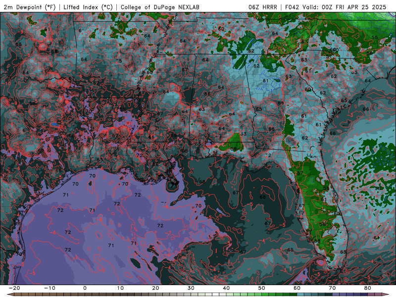This screenshot has width=396, height=297.
Task: Click the '-10' color scale label
Action: [x=49, y=288]
